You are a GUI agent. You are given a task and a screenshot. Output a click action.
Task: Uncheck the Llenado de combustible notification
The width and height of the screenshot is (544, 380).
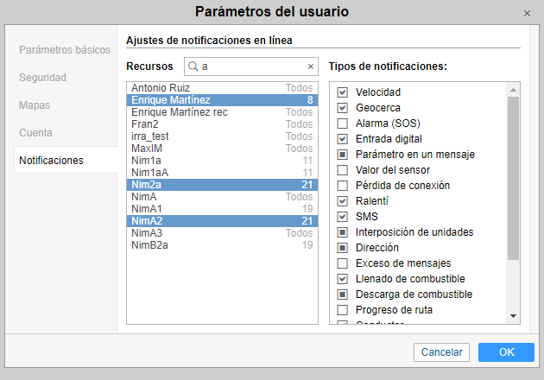pyautogui.click(x=343, y=279)
